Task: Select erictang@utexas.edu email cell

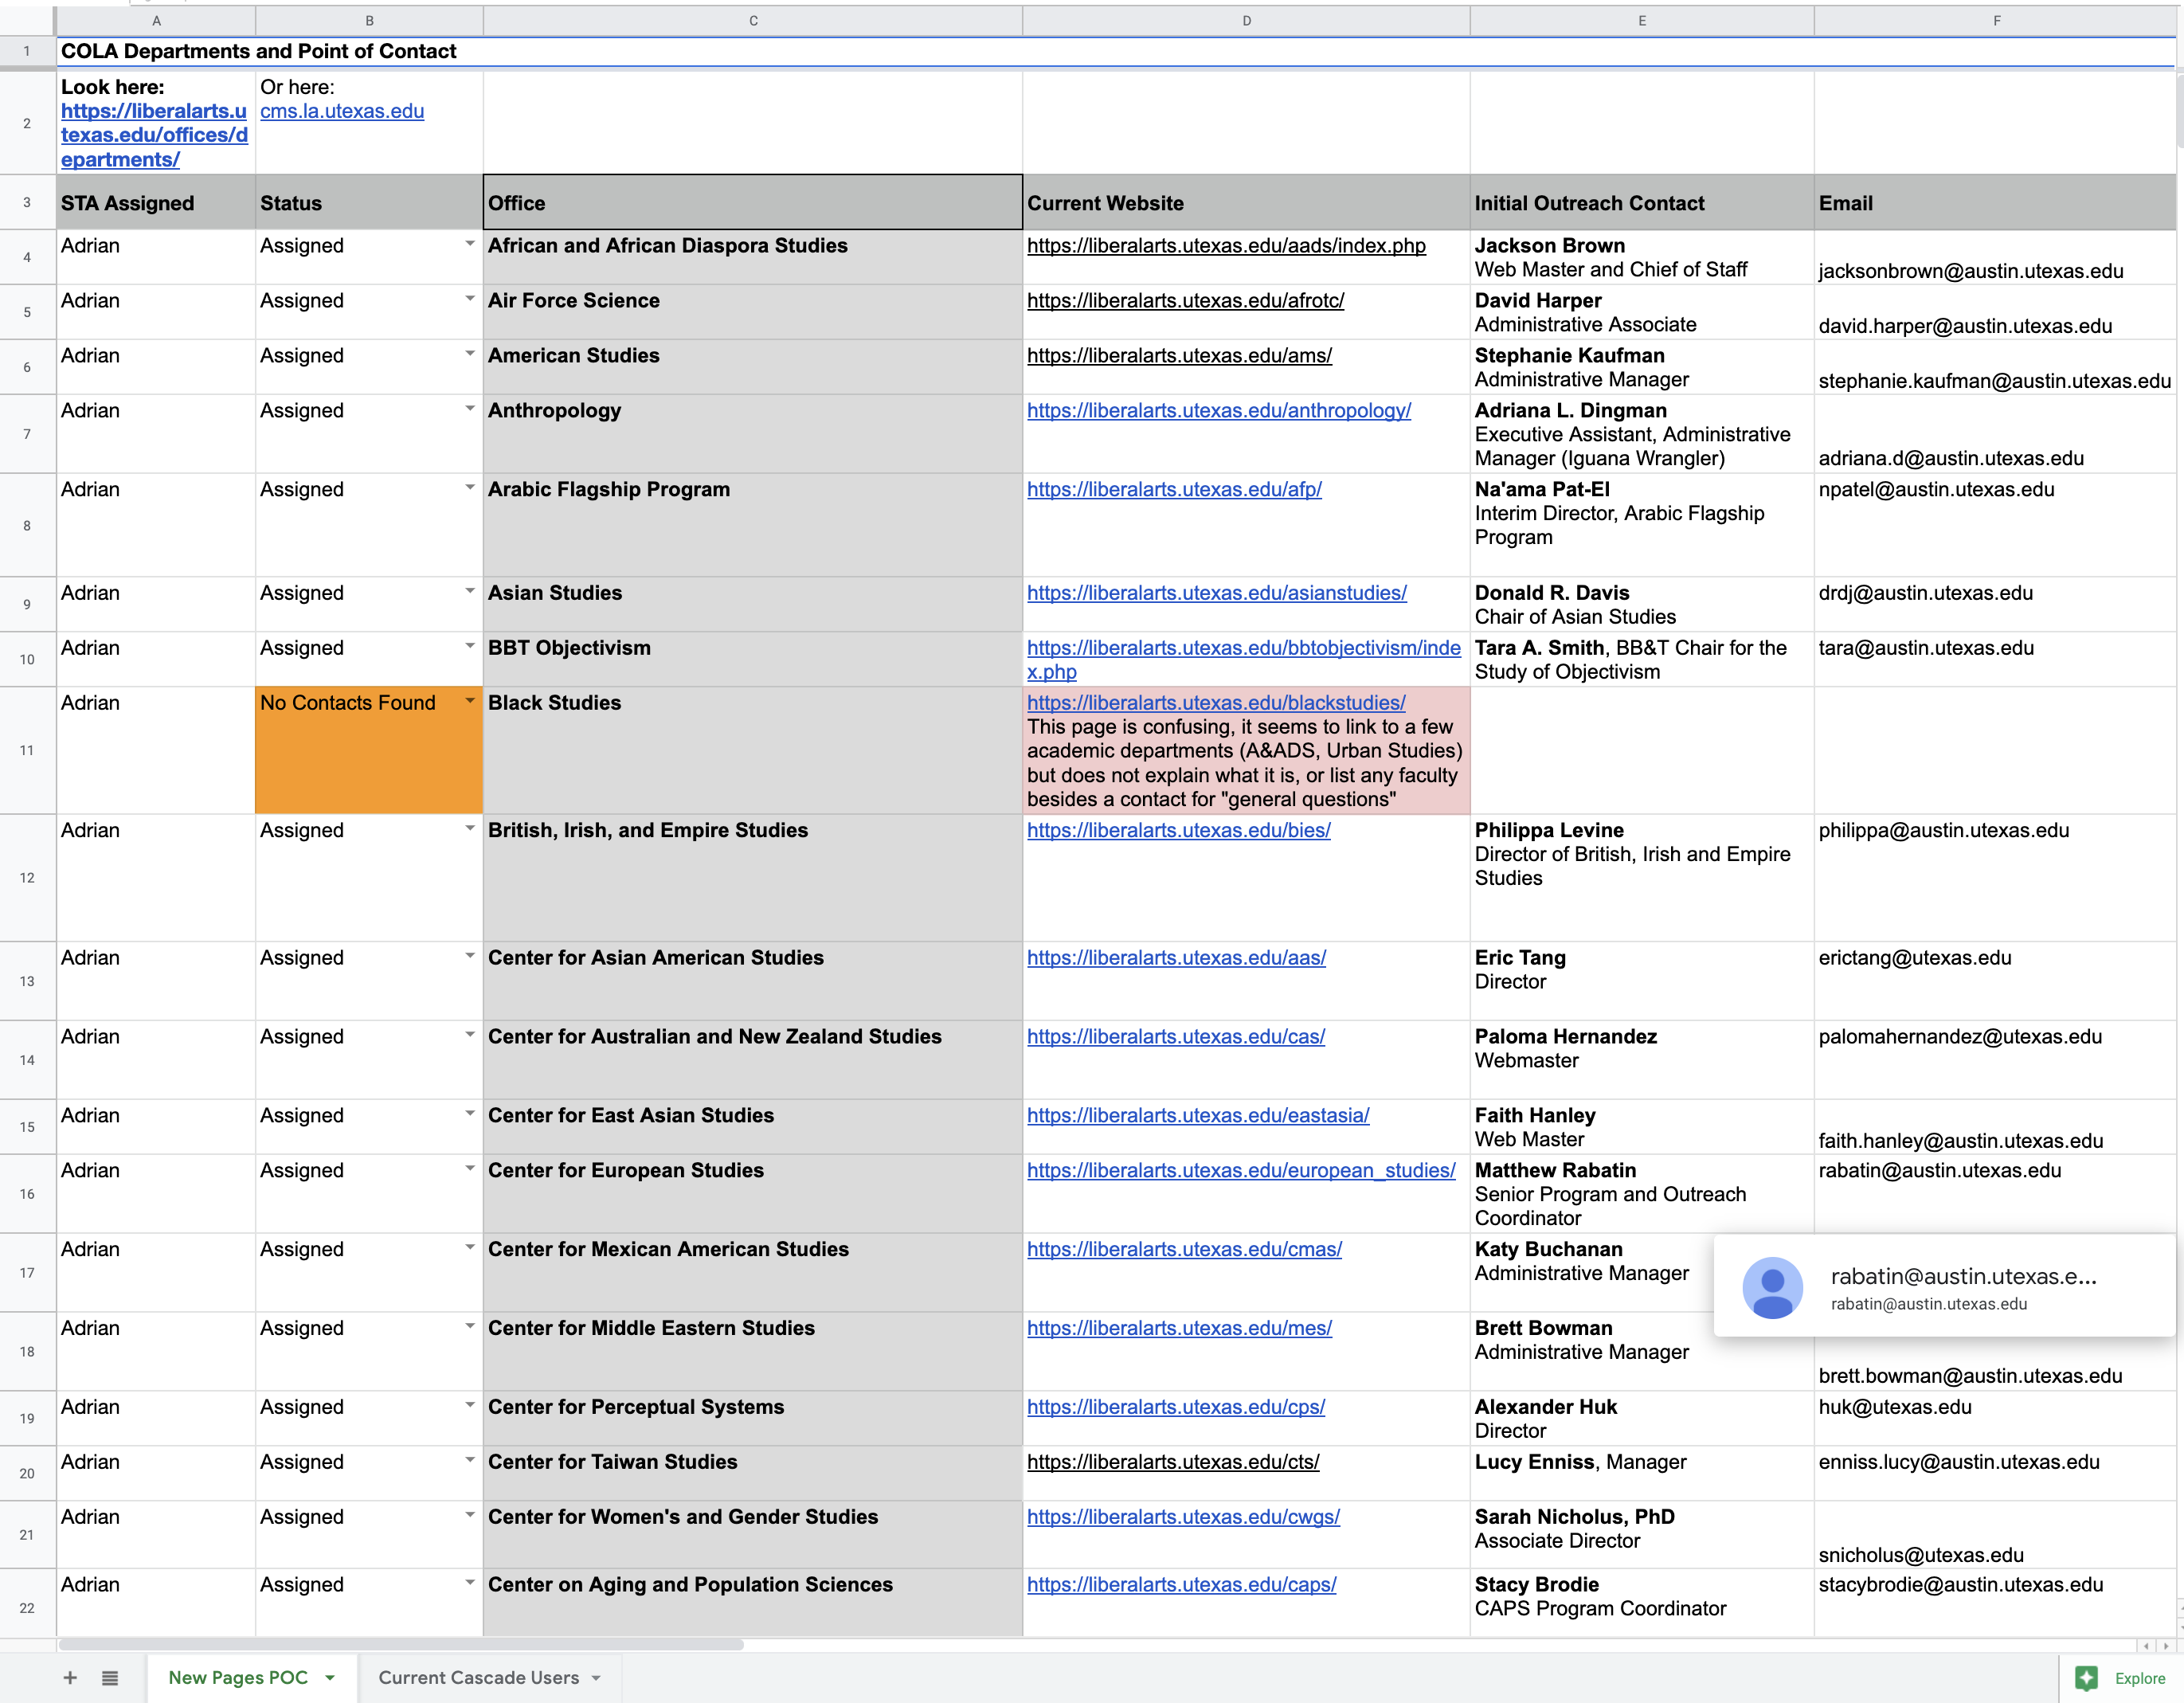Action: coord(1996,980)
